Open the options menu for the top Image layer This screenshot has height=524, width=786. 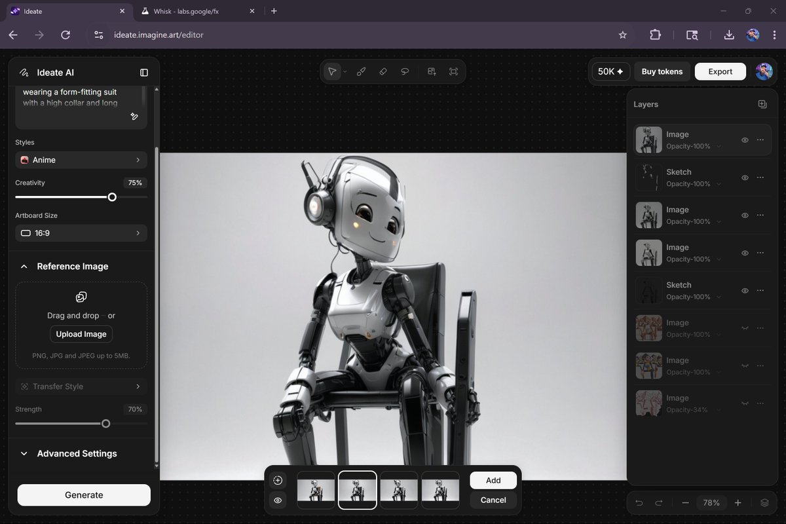click(x=760, y=140)
